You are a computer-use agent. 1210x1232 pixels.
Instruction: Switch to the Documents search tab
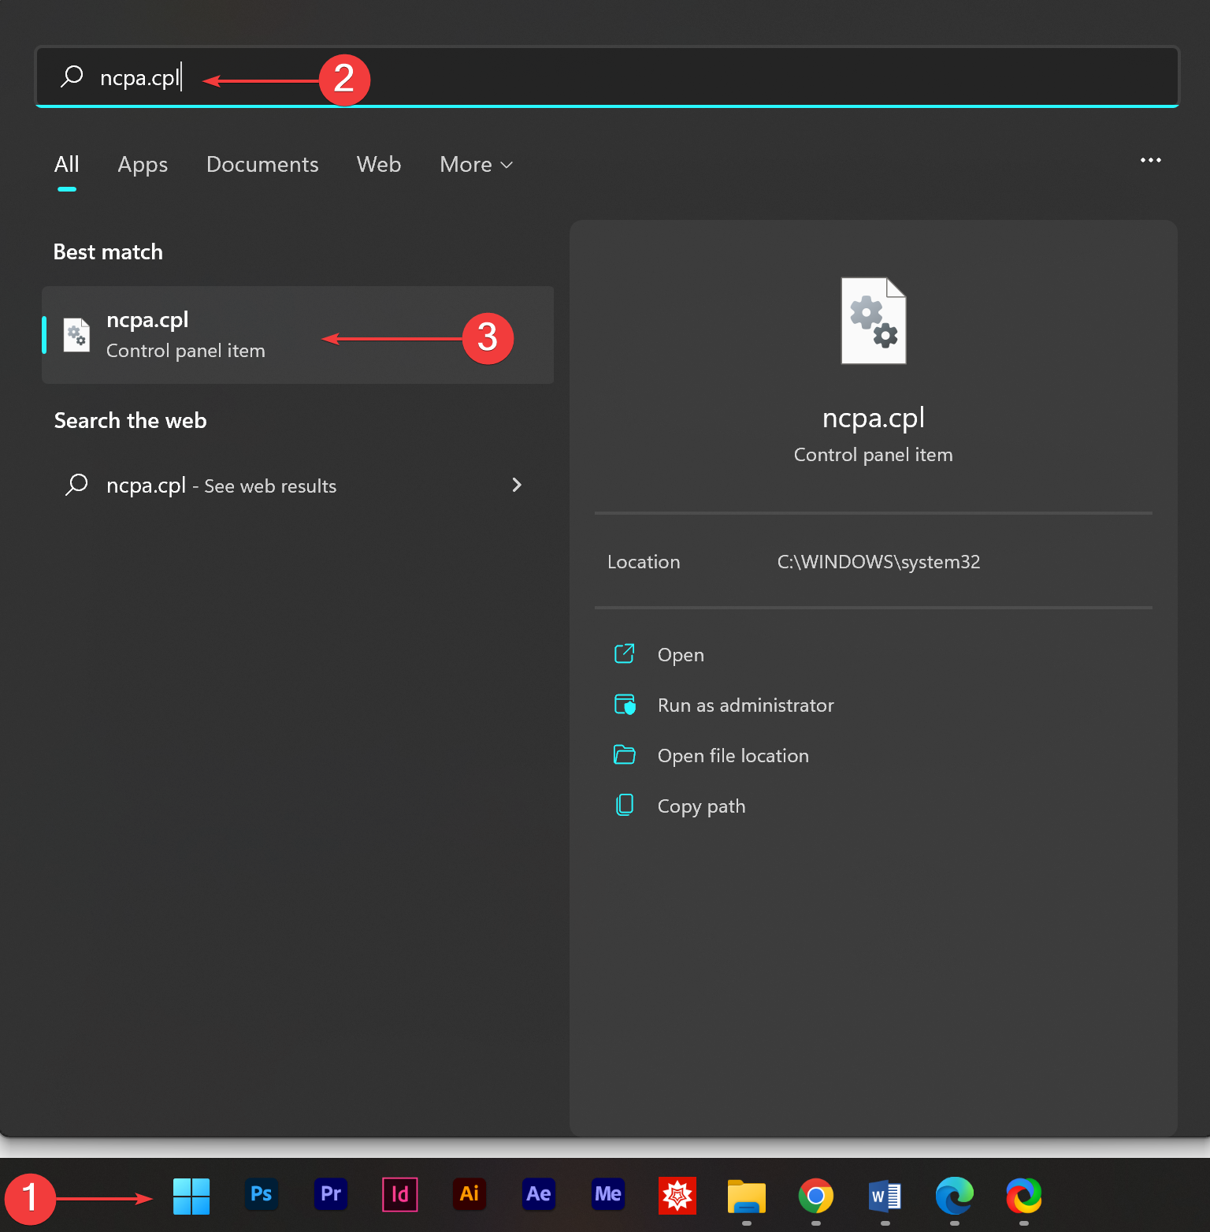pyautogui.click(x=262, y=165)
